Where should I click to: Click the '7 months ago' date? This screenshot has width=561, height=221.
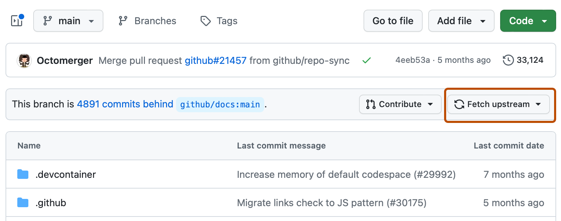[x=514, y=174]
